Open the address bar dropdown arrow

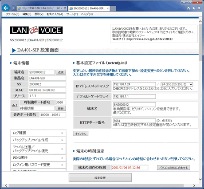click(62, 8)
